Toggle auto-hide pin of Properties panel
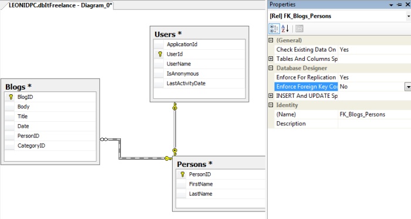 point(399,5)
